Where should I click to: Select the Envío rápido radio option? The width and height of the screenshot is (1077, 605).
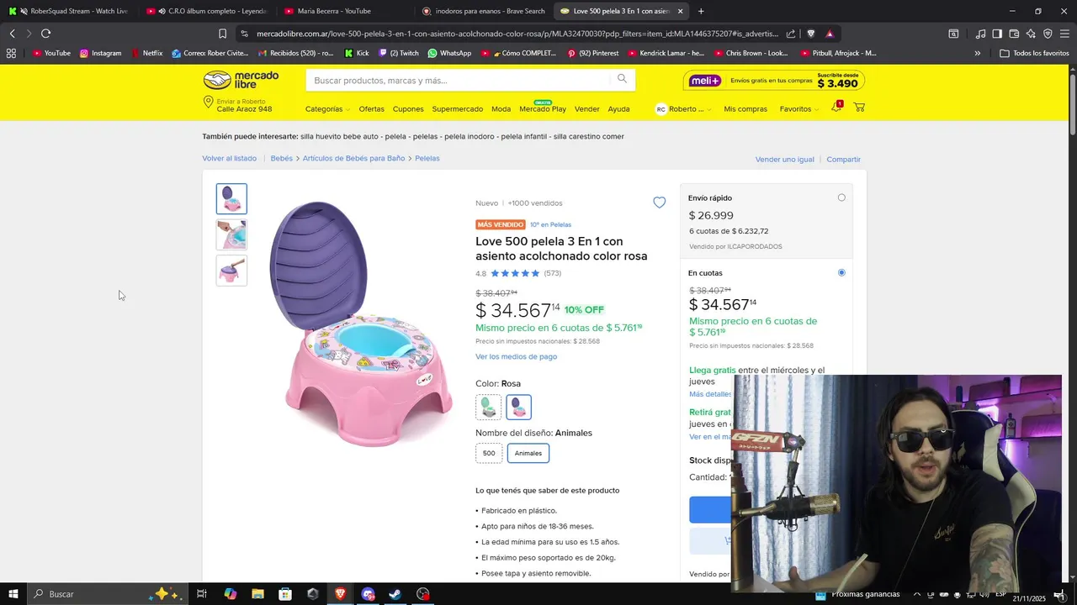click(841, 197)
